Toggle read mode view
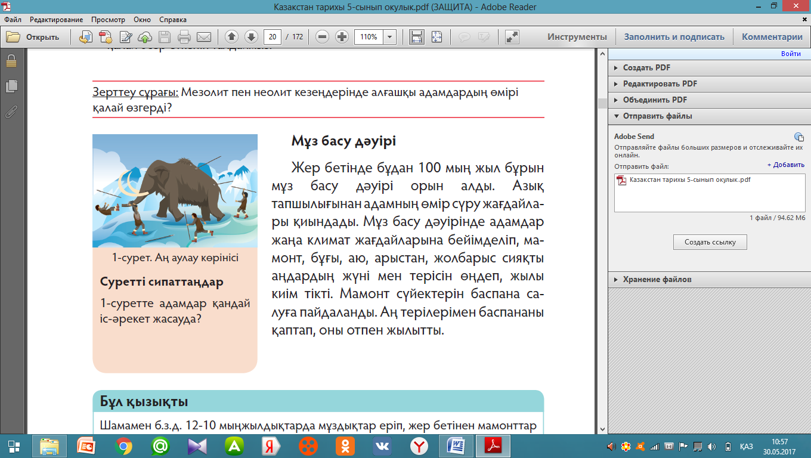The height and width of the screenshot is (458, 811). point(512,37)
